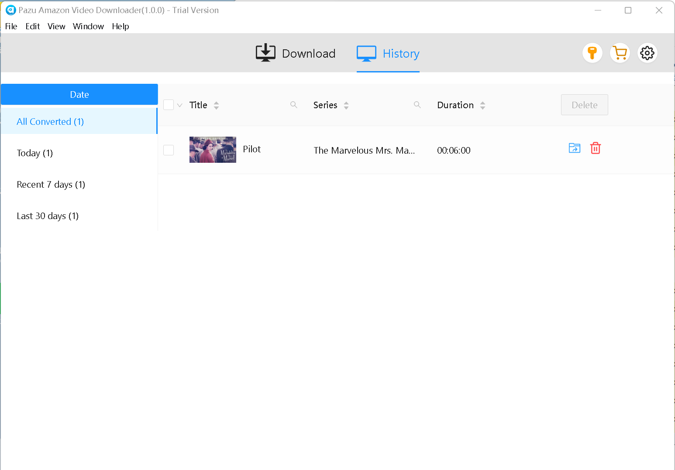Click the Title column search icon
Screen dimensions: 675x470
pos(293,105)
